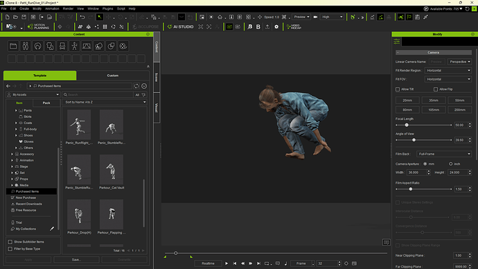
Task: Open the Render menu
Action: [x=68, y=8]
